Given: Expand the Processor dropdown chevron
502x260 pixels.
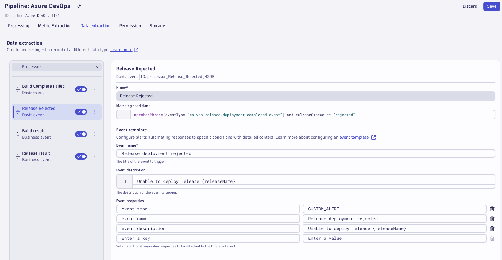Looking at the screenshot, I should click(x=97, y=67).
